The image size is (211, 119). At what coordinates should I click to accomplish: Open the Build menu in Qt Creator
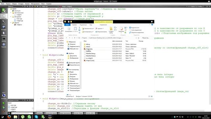coord(14,4)
